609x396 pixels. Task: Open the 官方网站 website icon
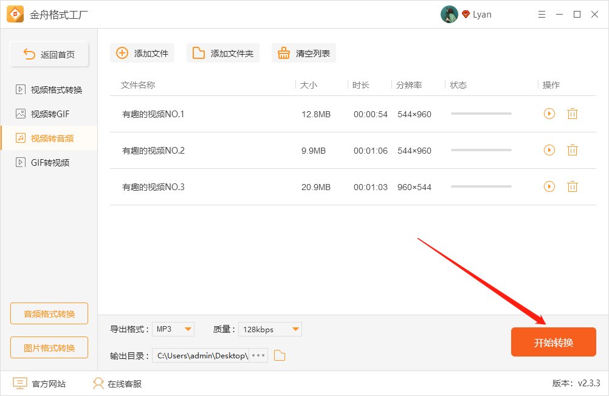(x=19, y=383)
